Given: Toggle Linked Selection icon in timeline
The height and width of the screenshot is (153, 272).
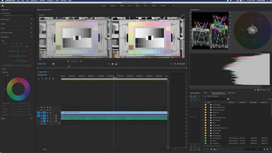Looking at the screenshot, I should [46, 79].
